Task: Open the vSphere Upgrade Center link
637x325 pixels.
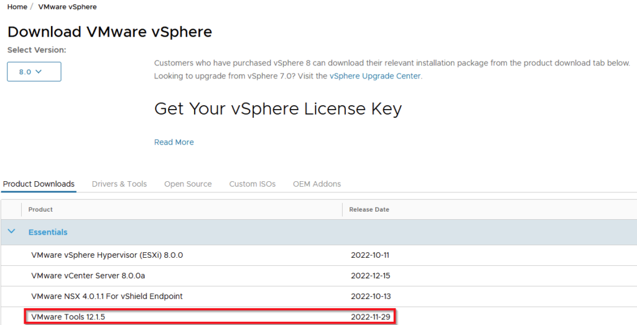Action: pyautogui.click(x=375, y=76)
